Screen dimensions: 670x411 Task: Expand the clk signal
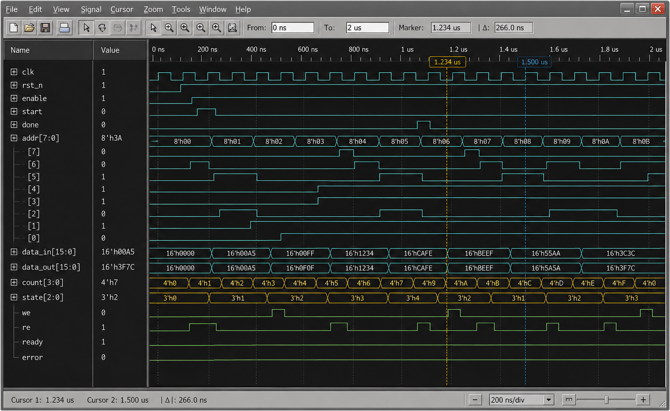coord(14,72)
